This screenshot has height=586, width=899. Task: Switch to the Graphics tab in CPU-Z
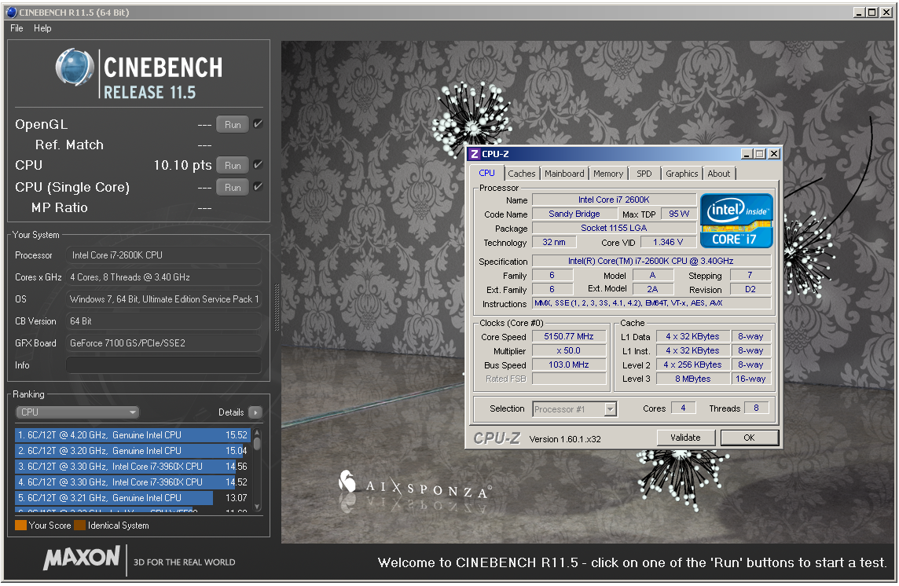(x=681, y=174)
